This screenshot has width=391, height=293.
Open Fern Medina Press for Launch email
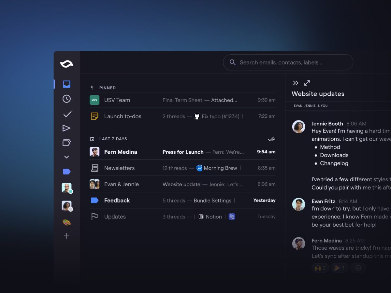point(182,152)
